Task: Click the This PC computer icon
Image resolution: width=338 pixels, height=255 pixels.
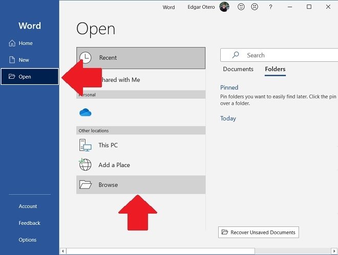Action: pos(86,145)
